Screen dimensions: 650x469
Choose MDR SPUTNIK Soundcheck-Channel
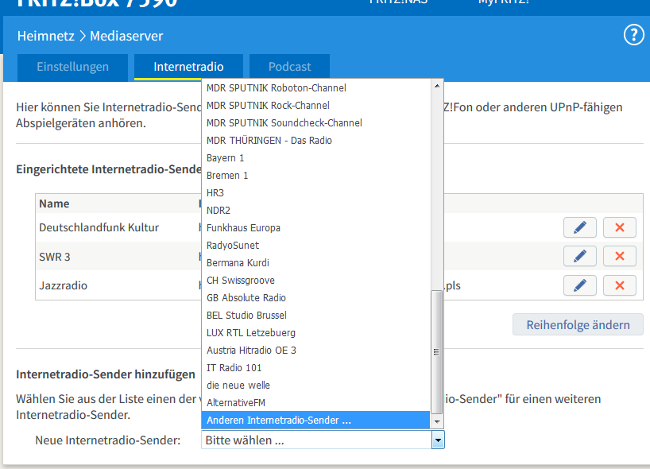tap(316, 122)
